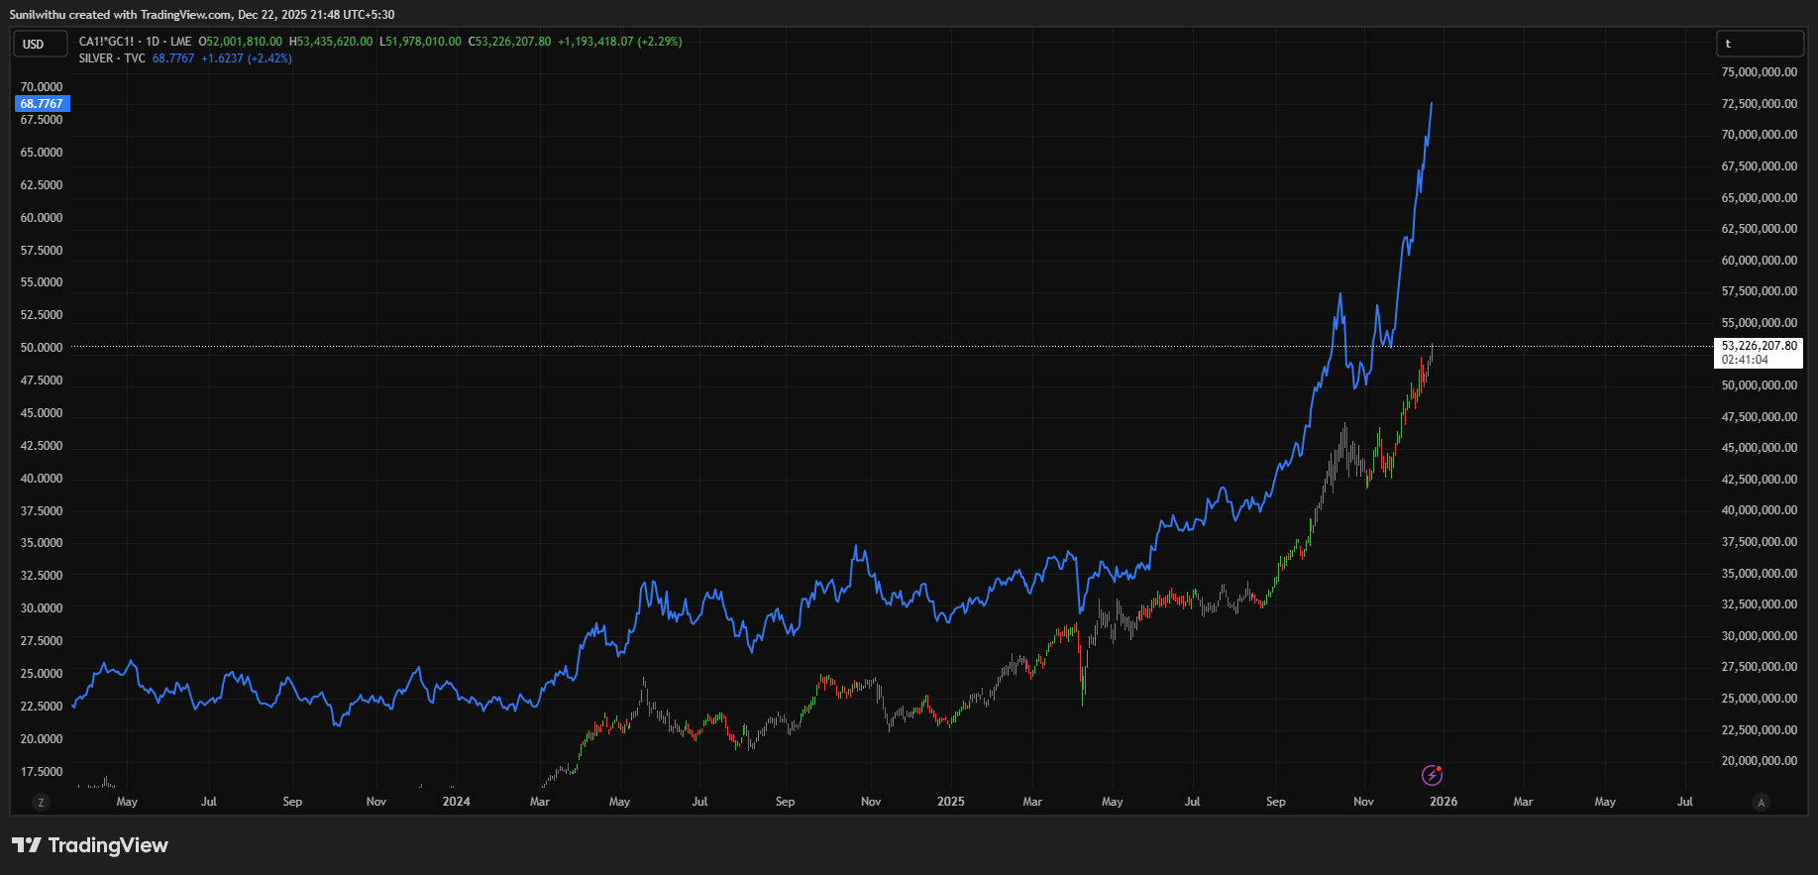Image resolution: width=1818 pixels, height=875 pixels.
Task: Click the 53,226,207.80 last price label
Action: tap(1759, 347)
